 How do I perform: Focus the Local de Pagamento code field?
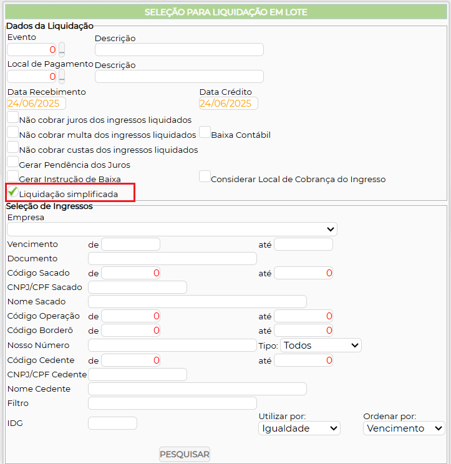coord(32,77)
